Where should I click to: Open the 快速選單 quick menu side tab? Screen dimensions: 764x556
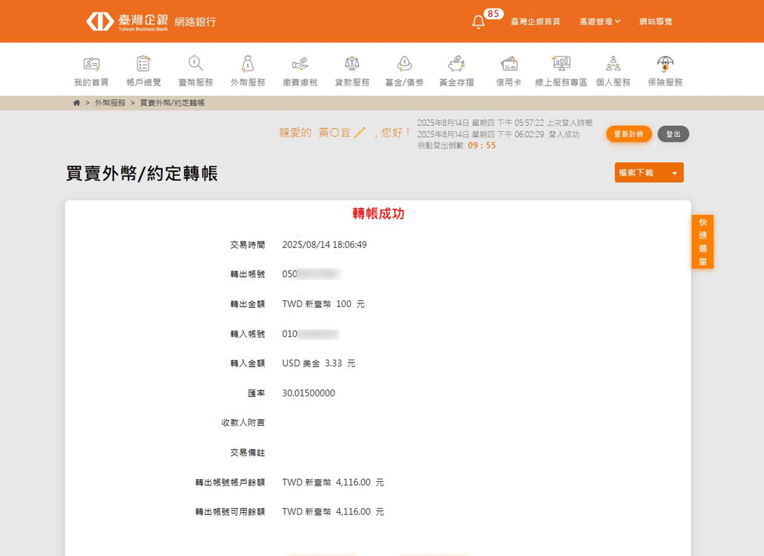(x=702, y=242)
